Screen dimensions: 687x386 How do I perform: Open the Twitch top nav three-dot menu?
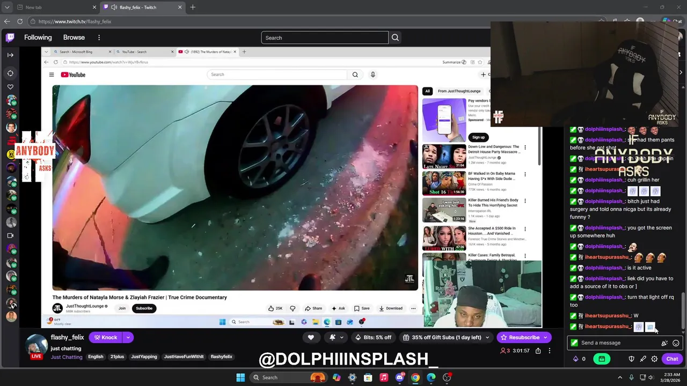[x=99, y=38]
